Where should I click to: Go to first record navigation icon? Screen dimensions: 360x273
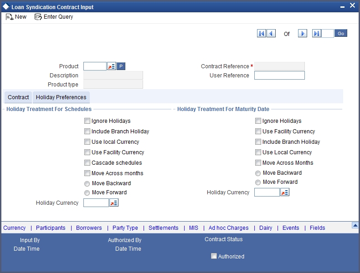(261, 34)
